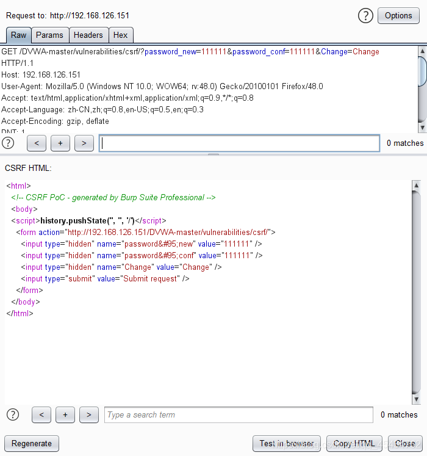The height and width of the screenshot is (456, 427).
Task: Click the 'Submit request' submit input line
Action: [x=105, y=279]
